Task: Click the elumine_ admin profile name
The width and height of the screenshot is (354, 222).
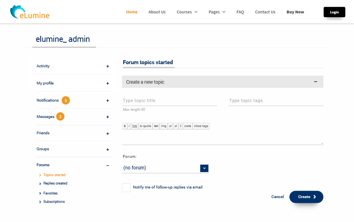Action: pyautogui.click(x=63, y=39)
